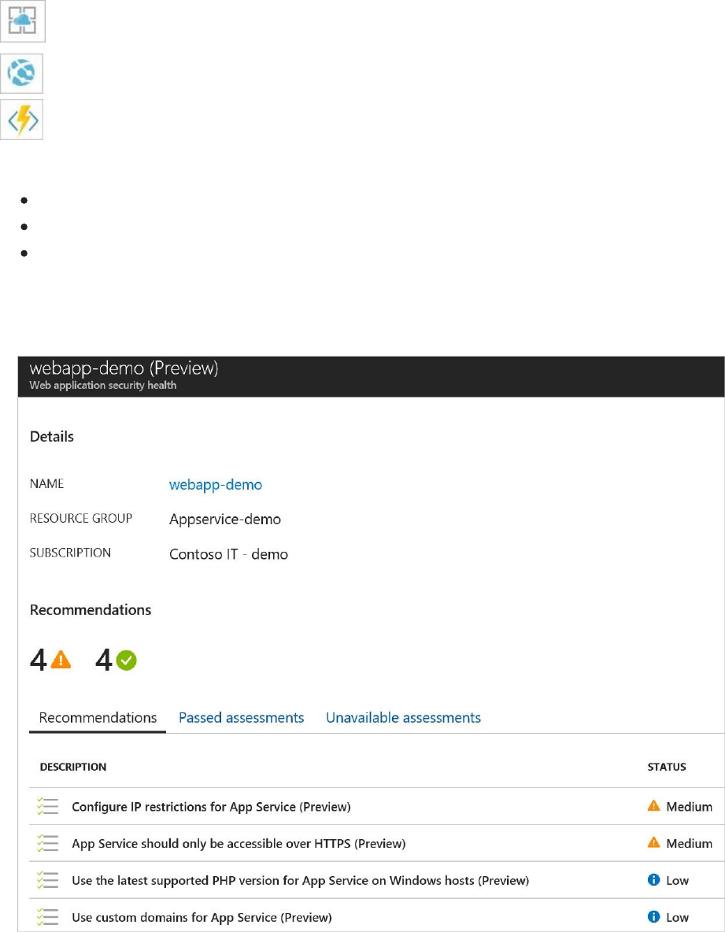Click Low info icon on custom domains row
725x932 pixels.
[x=653, y=916]
